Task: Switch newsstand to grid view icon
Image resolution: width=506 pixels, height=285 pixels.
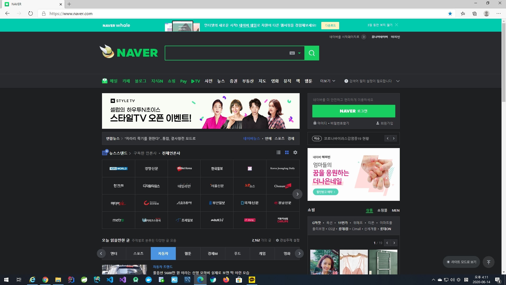Action: (x=287, y=153)
